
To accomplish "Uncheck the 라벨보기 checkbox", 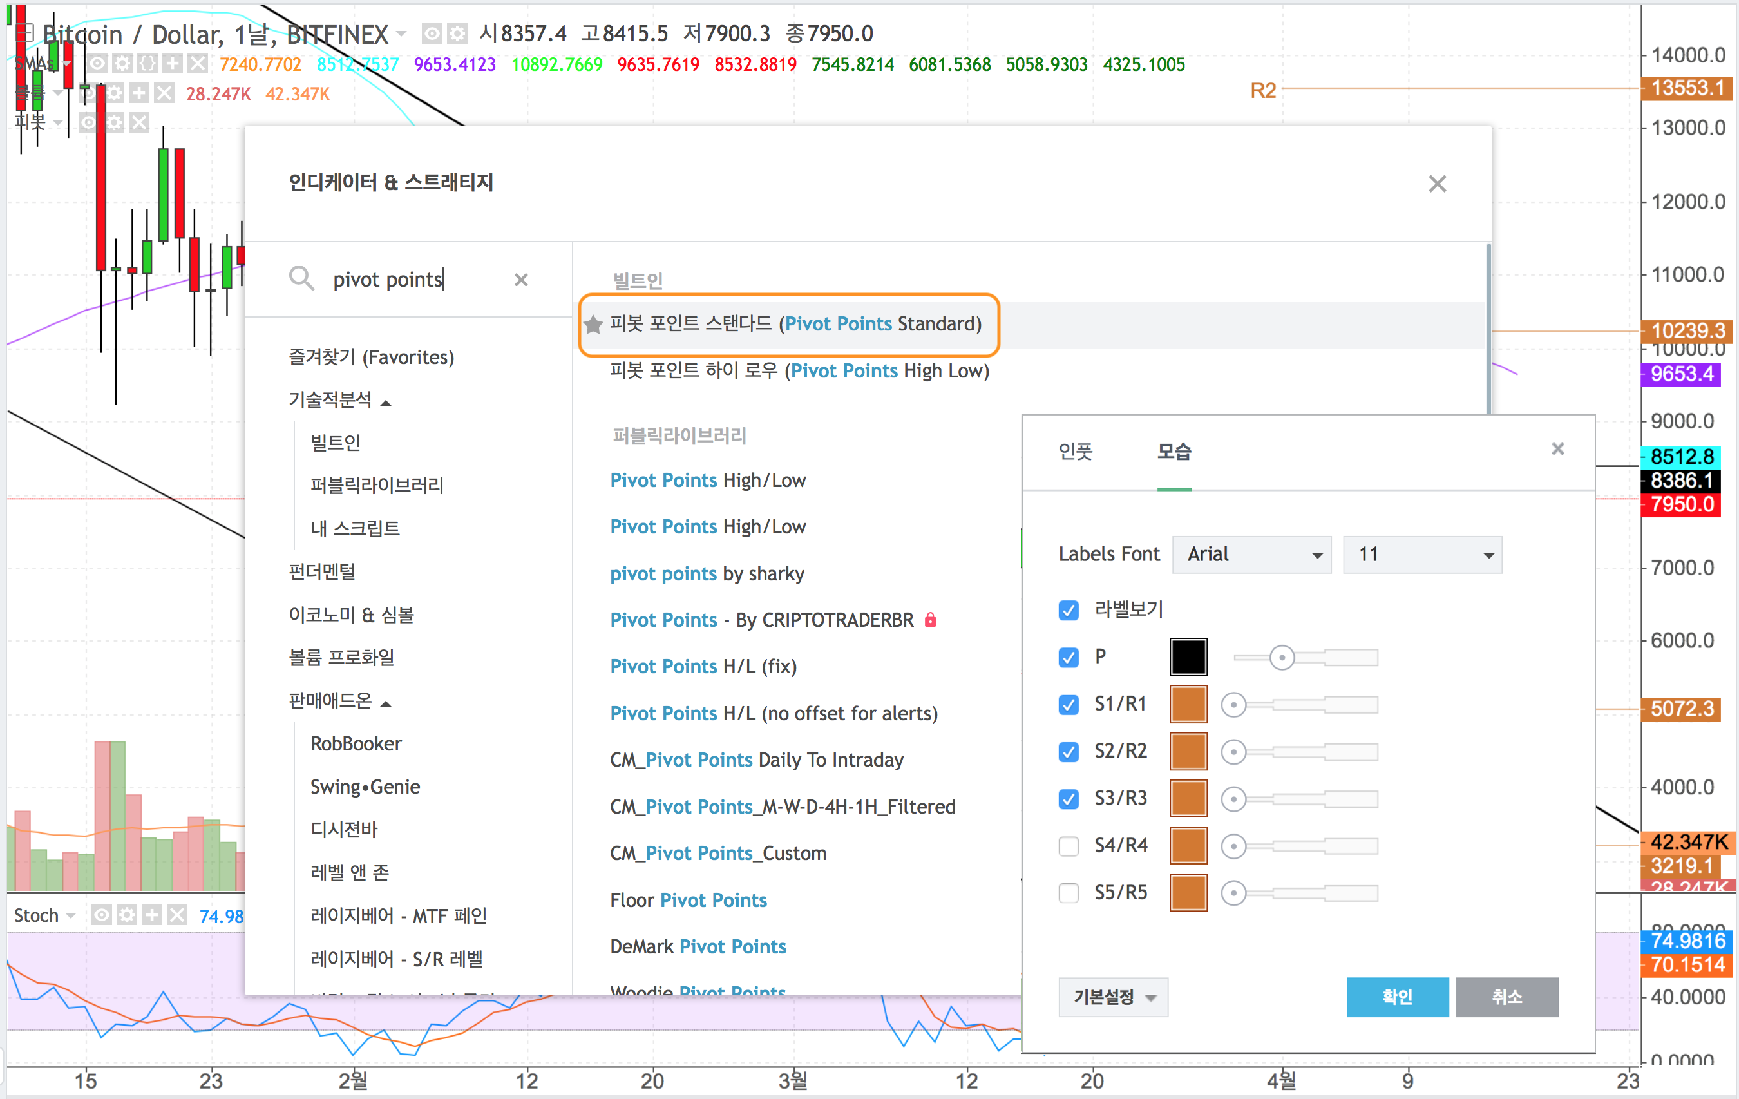I will coord(1068,611).
